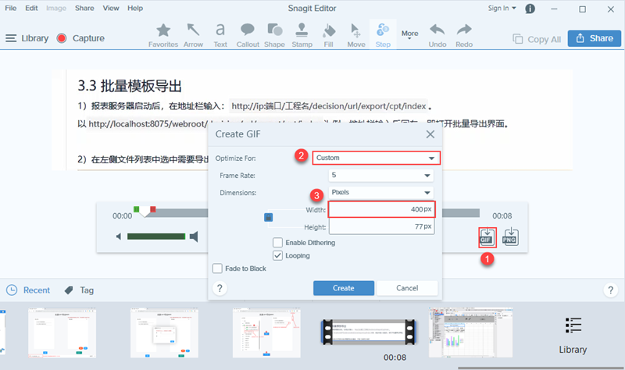The height and width of the screenshot is (370, 625).
Task: Click the Copy All button
Action: (537, 39)
